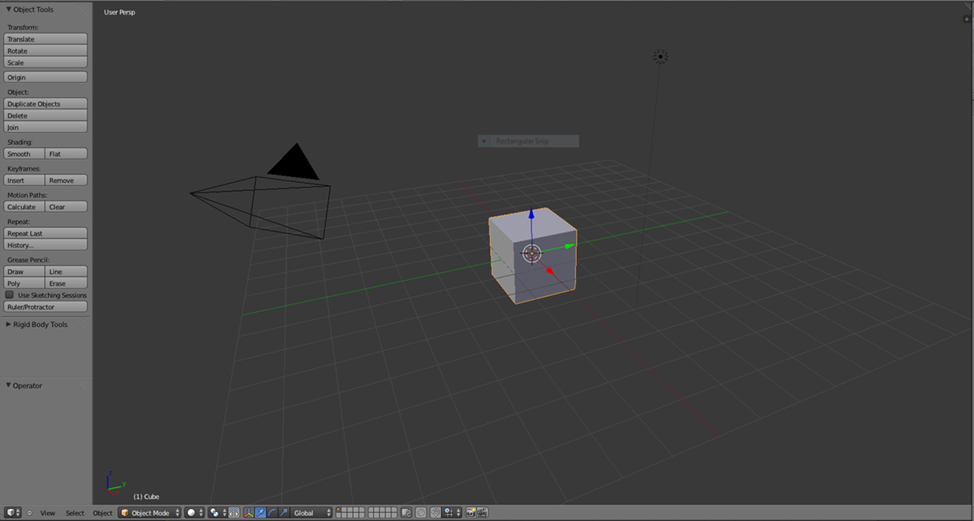Click the viewport shading sphere icon

(x=191, y=513)
